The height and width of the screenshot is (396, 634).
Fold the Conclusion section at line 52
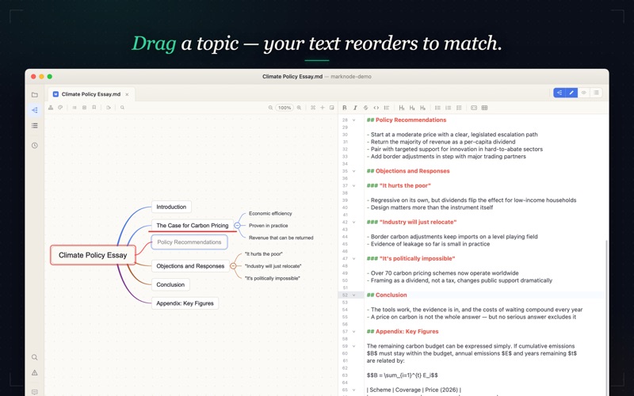353,295
